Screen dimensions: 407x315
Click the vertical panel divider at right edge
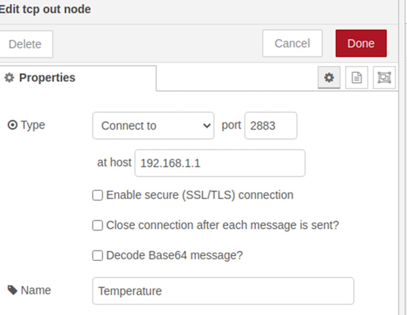[x=399, y=157]
